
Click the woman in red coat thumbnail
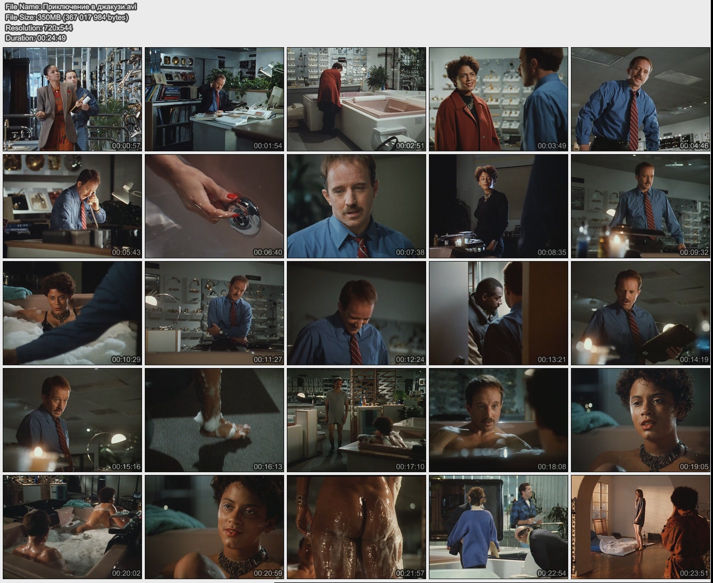pyautogui.click(x=499, y=99)
